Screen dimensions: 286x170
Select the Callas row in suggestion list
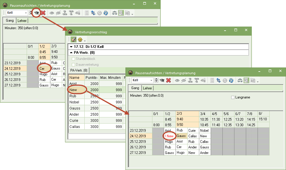point(97,127)
